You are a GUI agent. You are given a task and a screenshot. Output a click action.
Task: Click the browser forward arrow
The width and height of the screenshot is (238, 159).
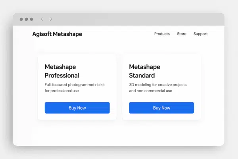pos(51,19)
